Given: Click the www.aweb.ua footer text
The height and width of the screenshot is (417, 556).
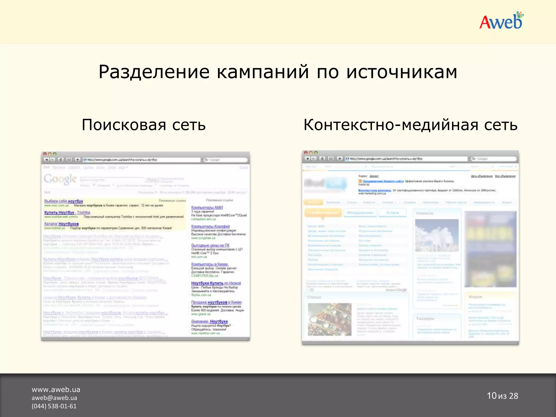Looking at the screenshot, I should point(56,390).
